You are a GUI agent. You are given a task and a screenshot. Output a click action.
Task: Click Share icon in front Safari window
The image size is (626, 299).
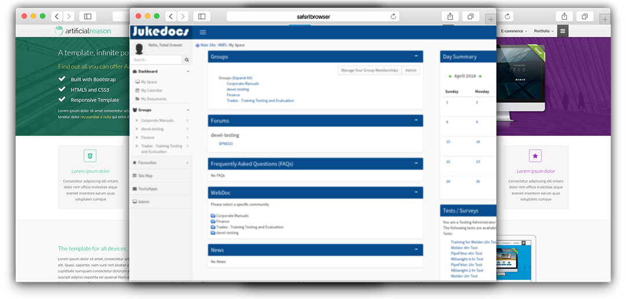pos(450,17)
